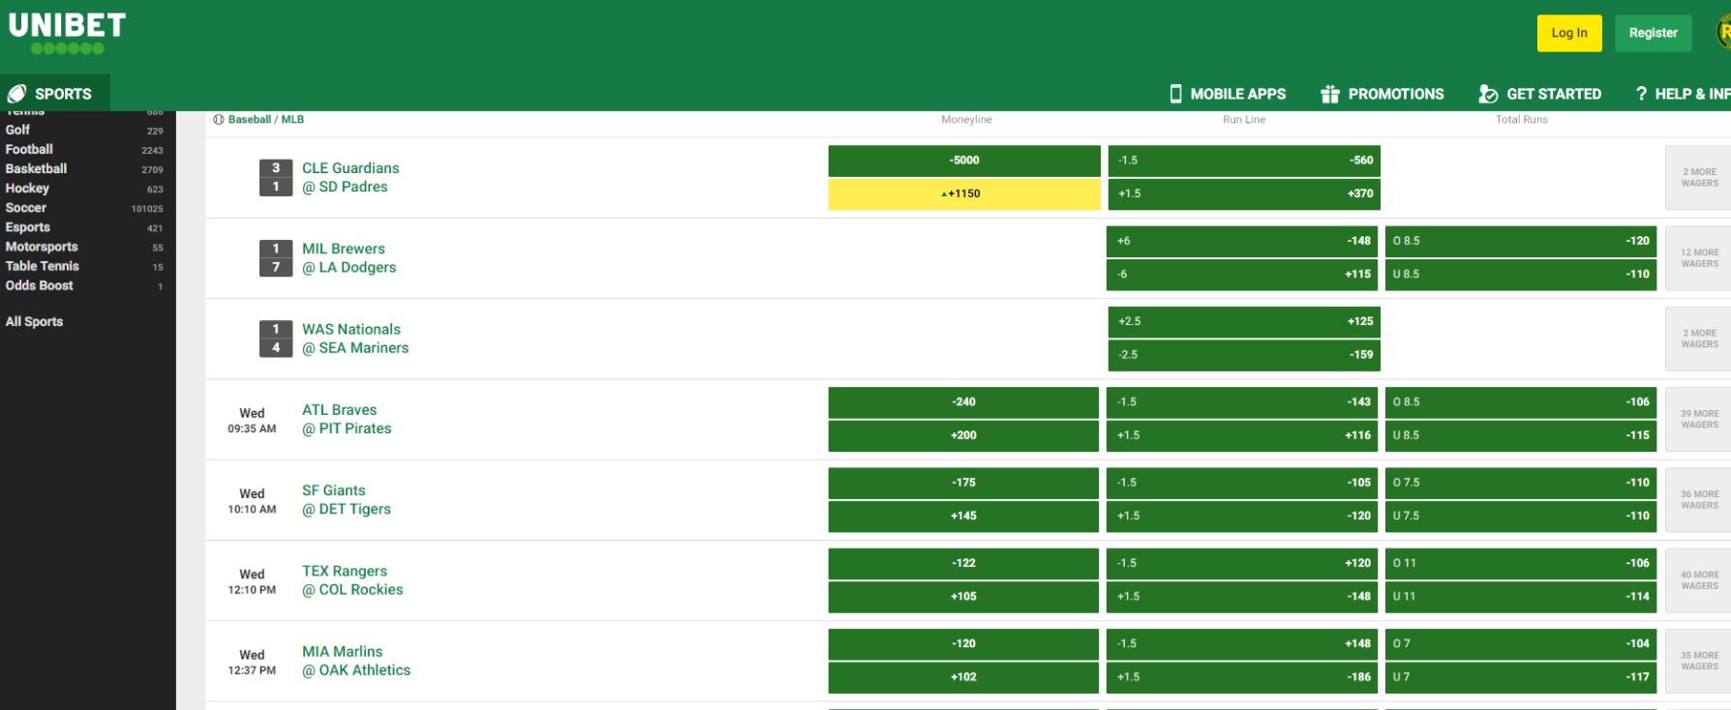This screenshot has width=1731, height=710.
Task: Open MIL Brewers @ LA Dodgers game
Action: tap(349, 258)
